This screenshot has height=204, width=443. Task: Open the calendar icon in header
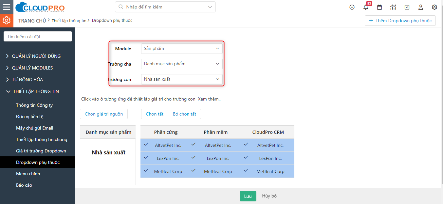[x=379, y=7]
